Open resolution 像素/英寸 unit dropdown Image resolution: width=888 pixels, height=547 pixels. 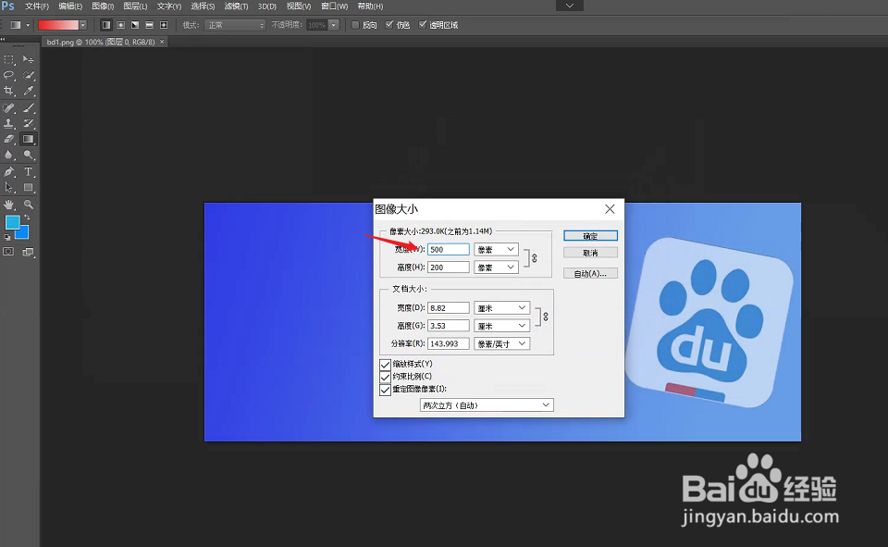pyautogui.click(x=501, y=343)
